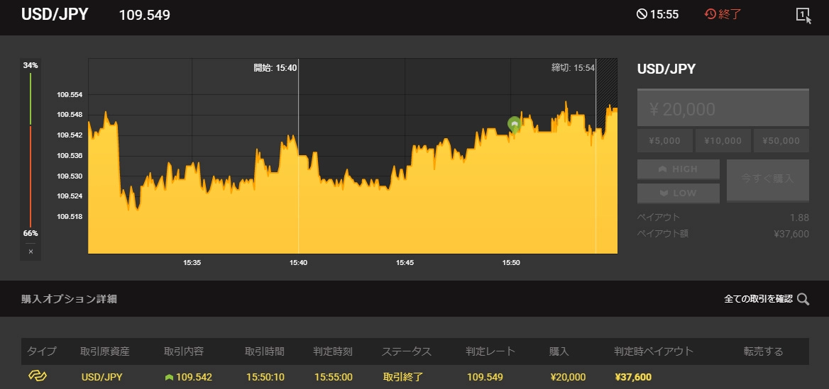The image size is (829, 389).
Task: Open the 全ての取引を確認 link
Action: [757, 299]
